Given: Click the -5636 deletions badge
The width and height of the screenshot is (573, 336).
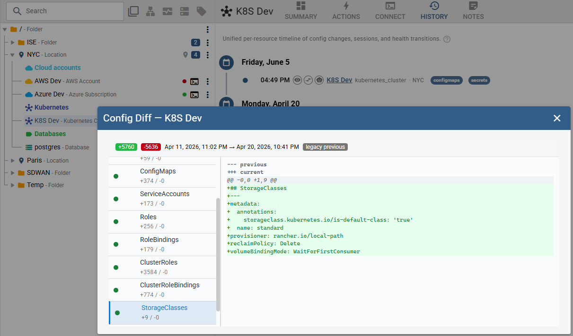Looking at the screenshot, I should click(151, 147).
